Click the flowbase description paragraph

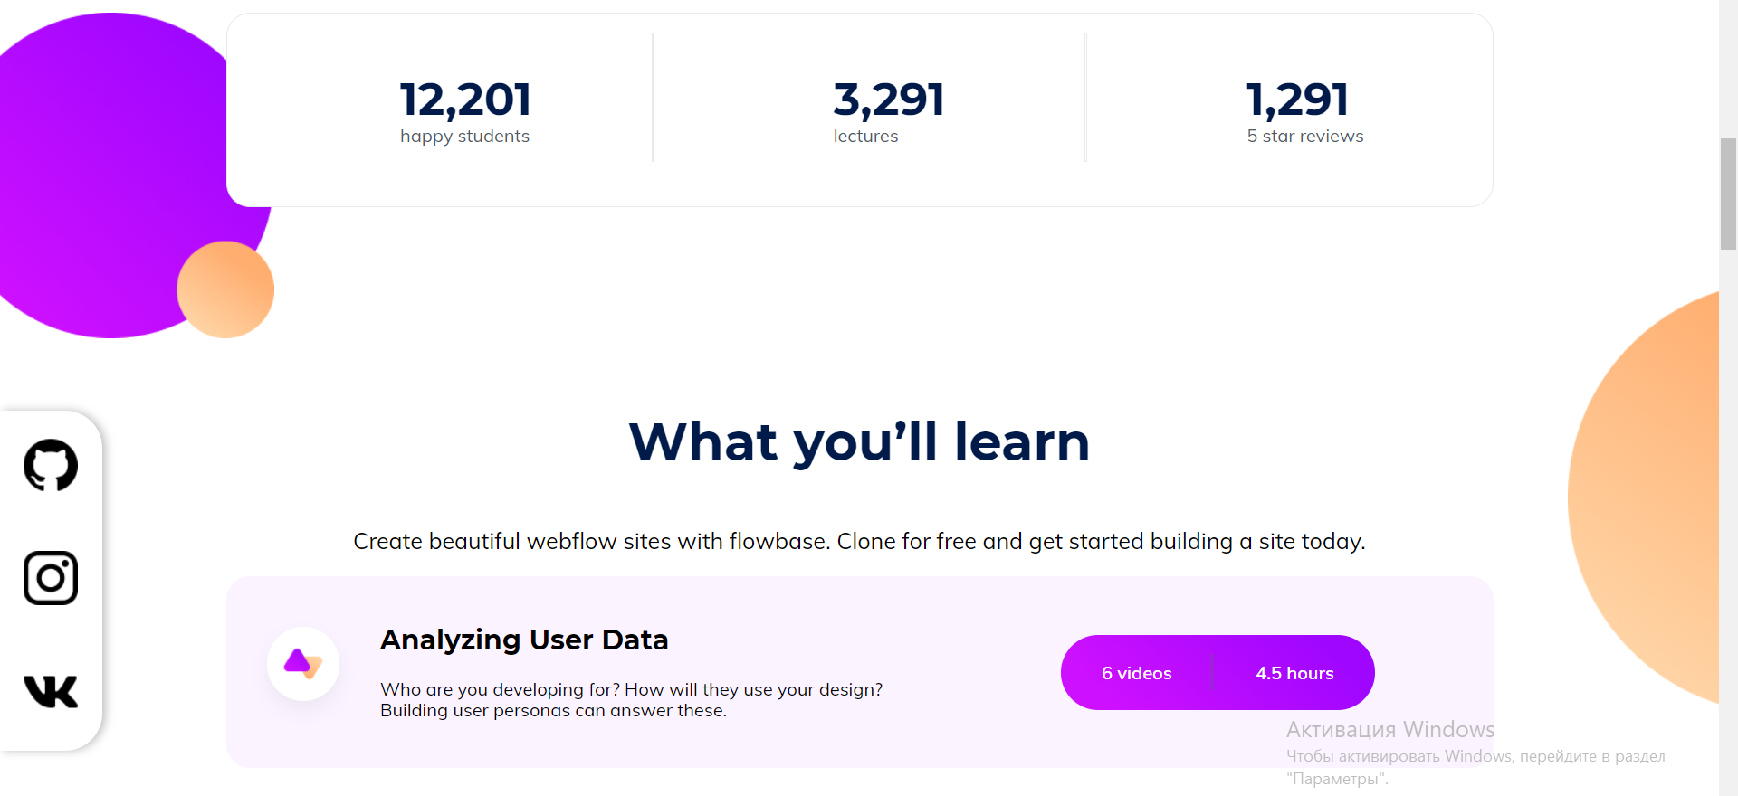[x=859, y=541]
